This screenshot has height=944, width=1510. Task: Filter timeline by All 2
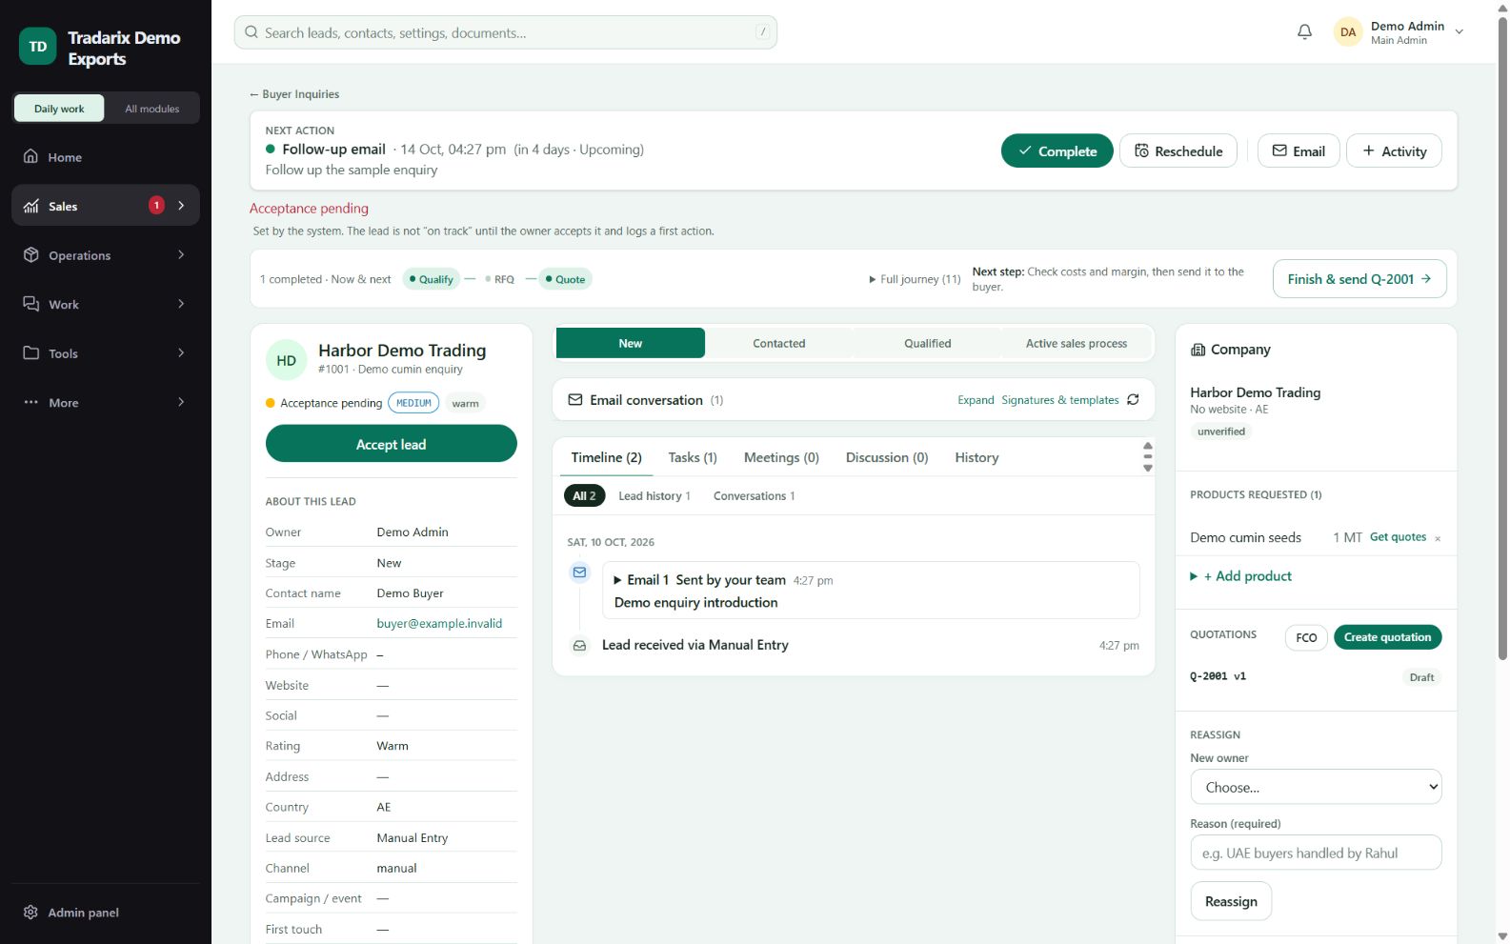pos(584,495)
